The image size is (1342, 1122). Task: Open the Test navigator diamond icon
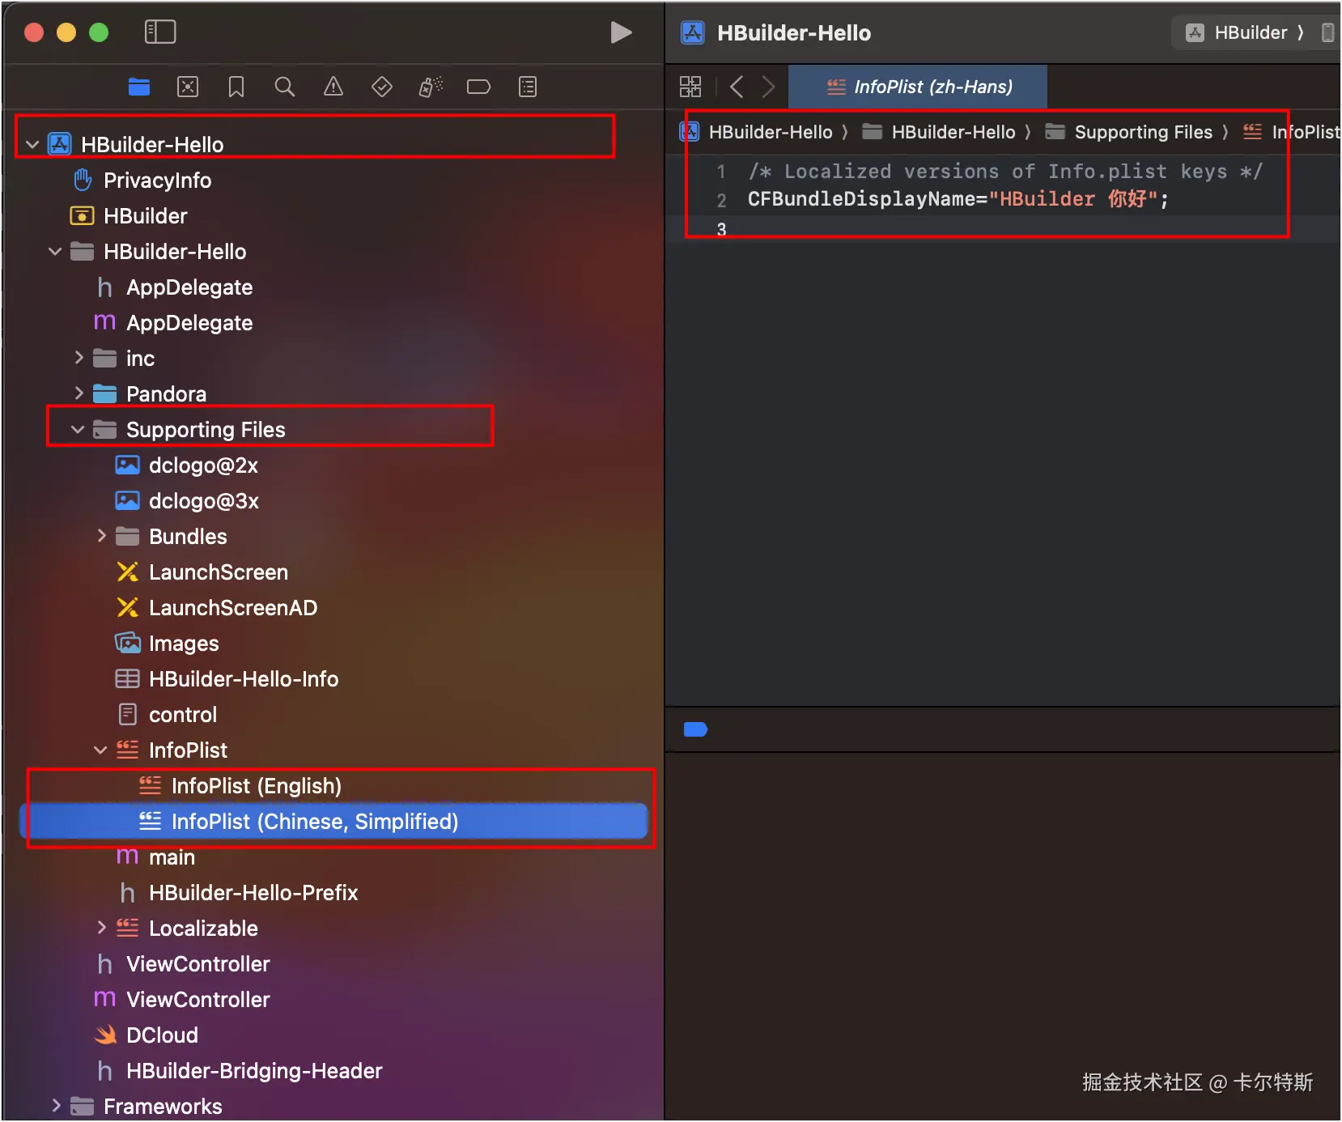coord(382,87)
